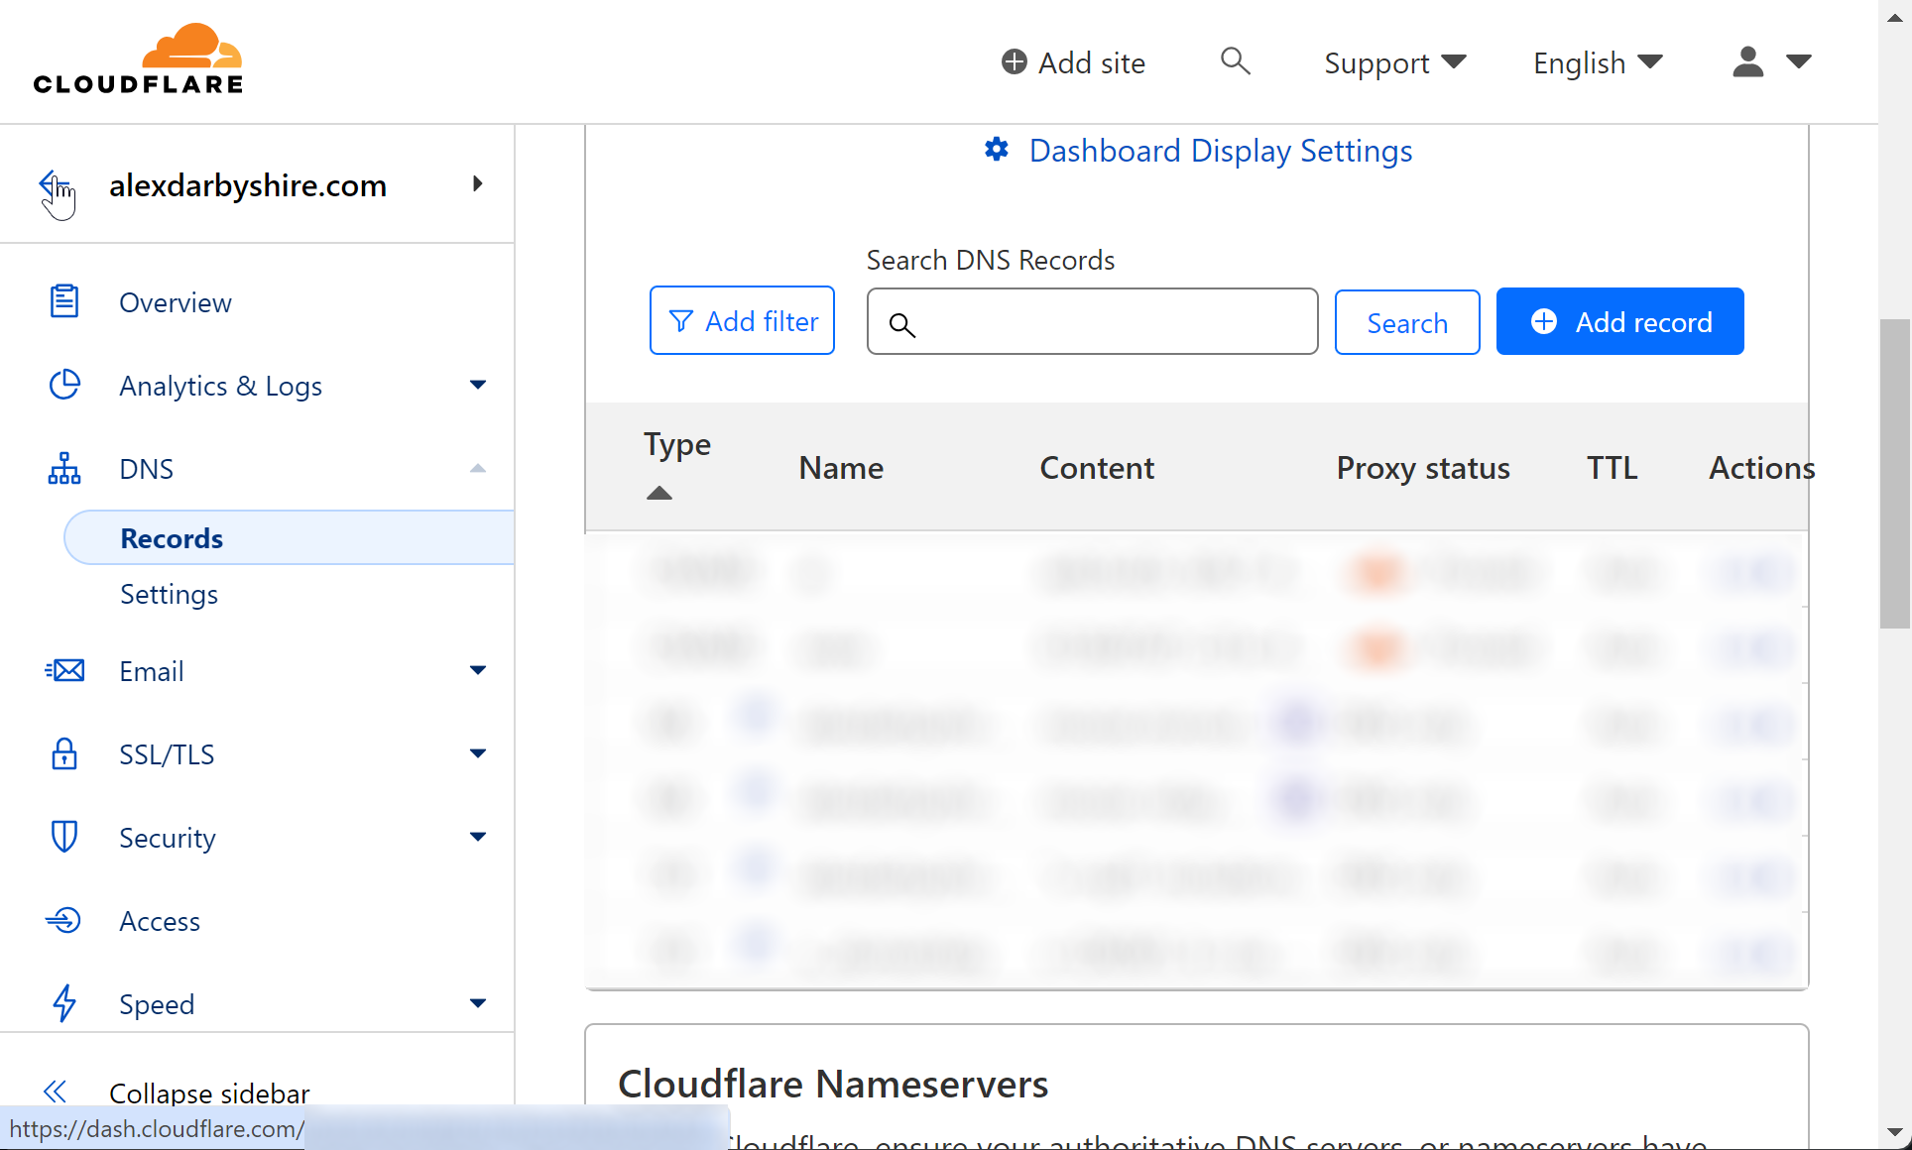Open the user account profile icon

tap(1747, 61)
